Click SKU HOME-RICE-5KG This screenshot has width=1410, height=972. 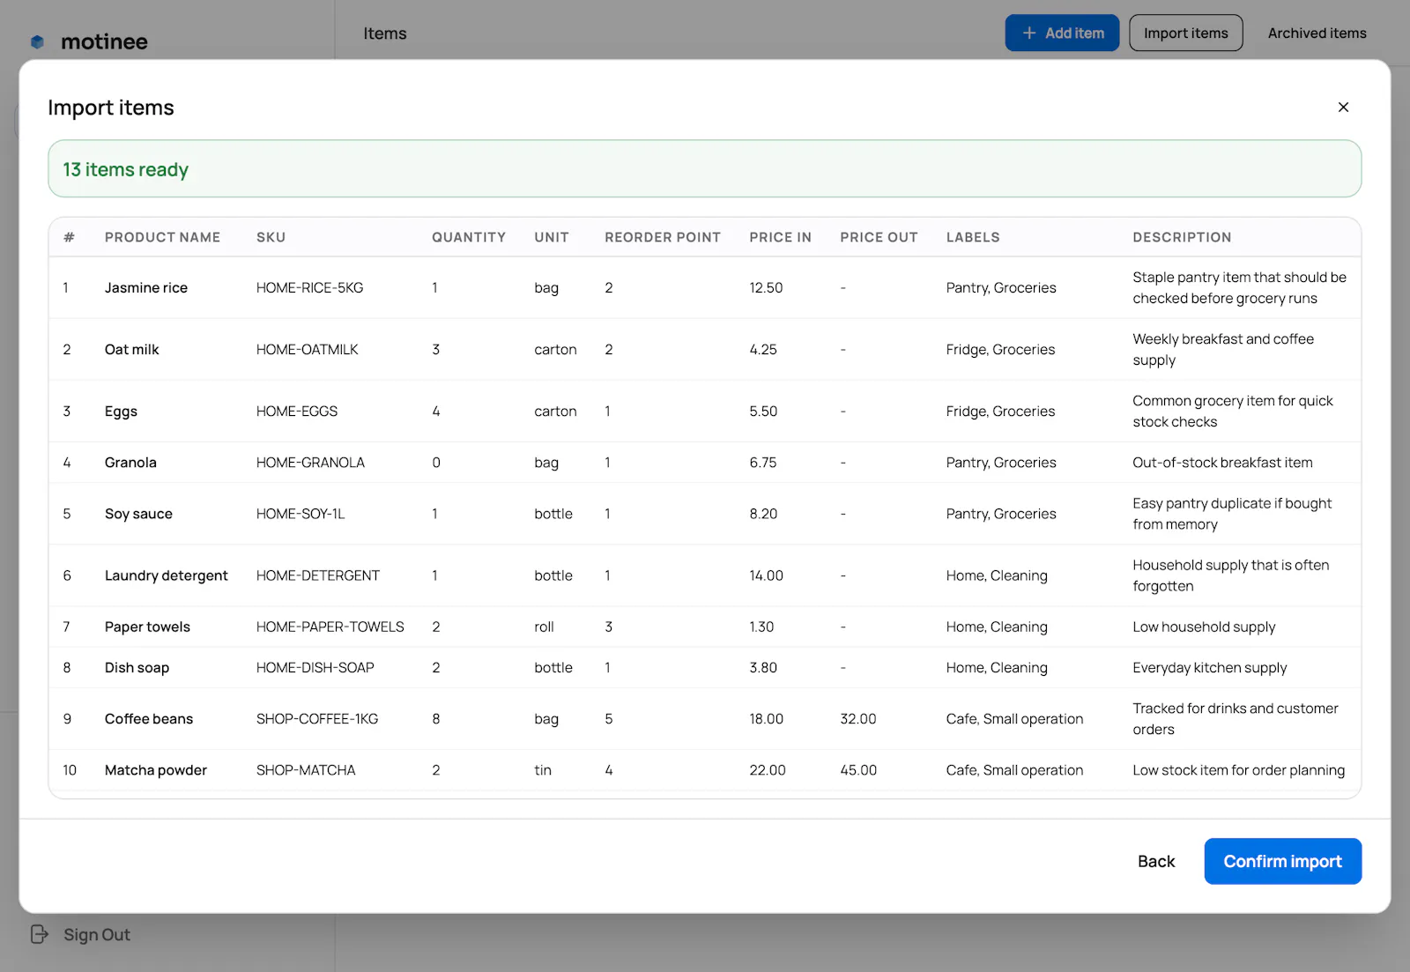click(x=309, y=287)
